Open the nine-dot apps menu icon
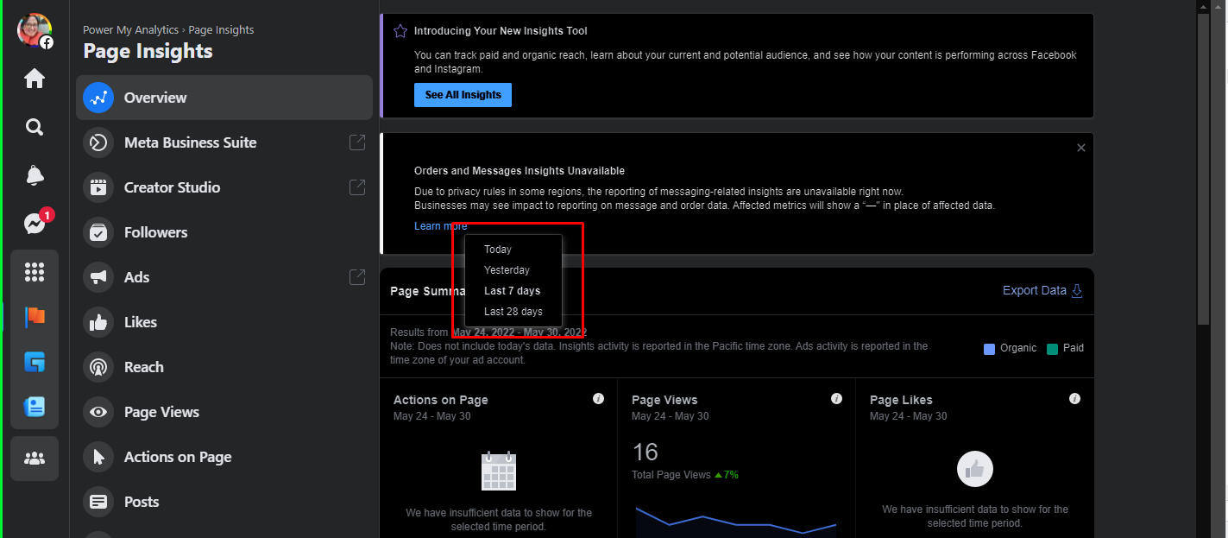The width and height of the screenshot is (1228, 538). pyautogui.click(x=35, y=272)
